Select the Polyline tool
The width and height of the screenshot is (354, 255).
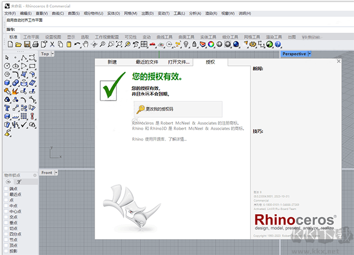24,58
